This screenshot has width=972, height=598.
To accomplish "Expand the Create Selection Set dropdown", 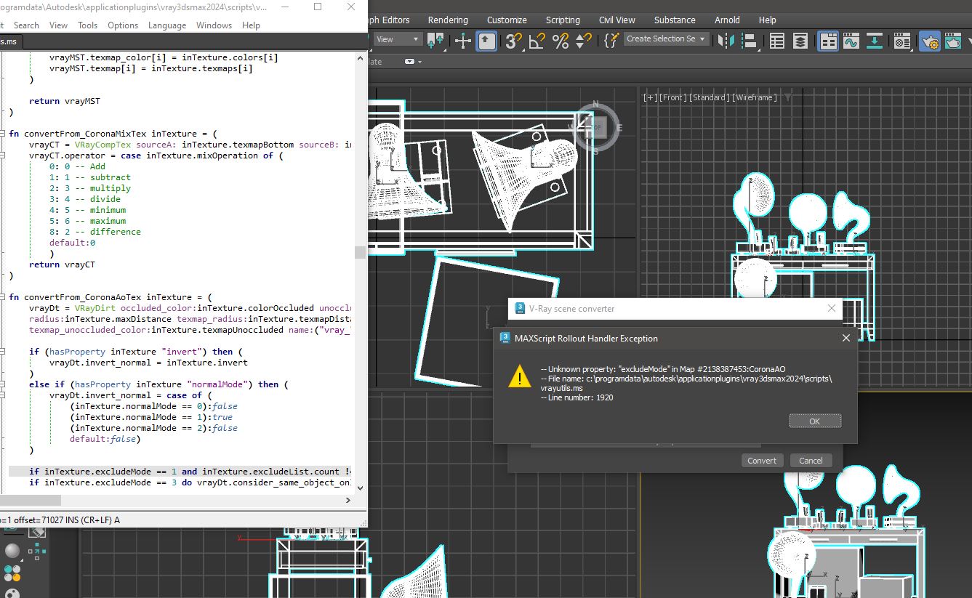I will [703, 39].
